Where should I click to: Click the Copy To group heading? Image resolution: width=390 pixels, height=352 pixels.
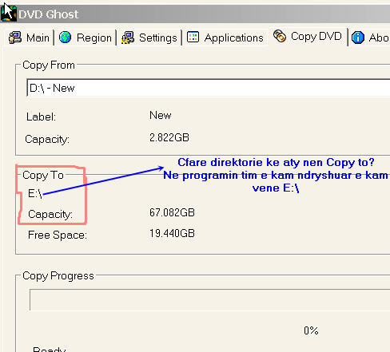[43, 175]
